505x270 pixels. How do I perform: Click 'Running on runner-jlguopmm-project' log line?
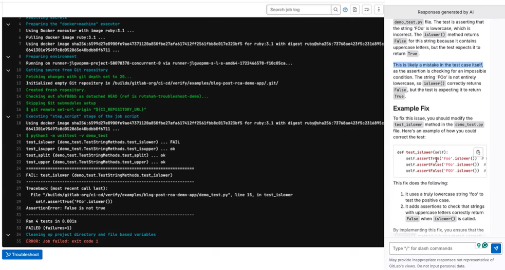click(159, 63)
